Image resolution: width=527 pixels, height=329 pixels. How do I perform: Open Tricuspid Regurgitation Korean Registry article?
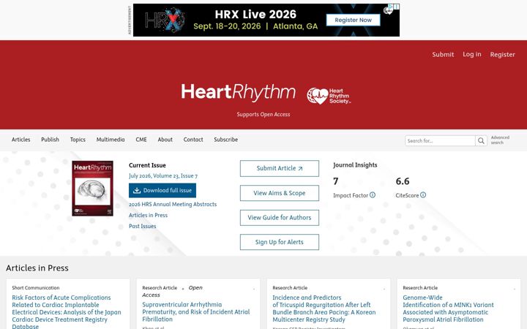click(x=324, y=309)
